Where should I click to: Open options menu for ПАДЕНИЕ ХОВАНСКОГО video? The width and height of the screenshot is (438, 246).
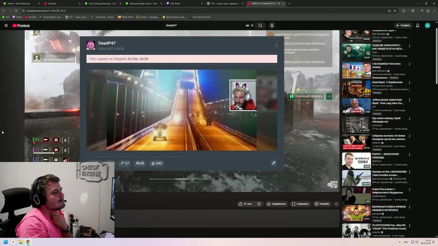(x=410, y=46)
